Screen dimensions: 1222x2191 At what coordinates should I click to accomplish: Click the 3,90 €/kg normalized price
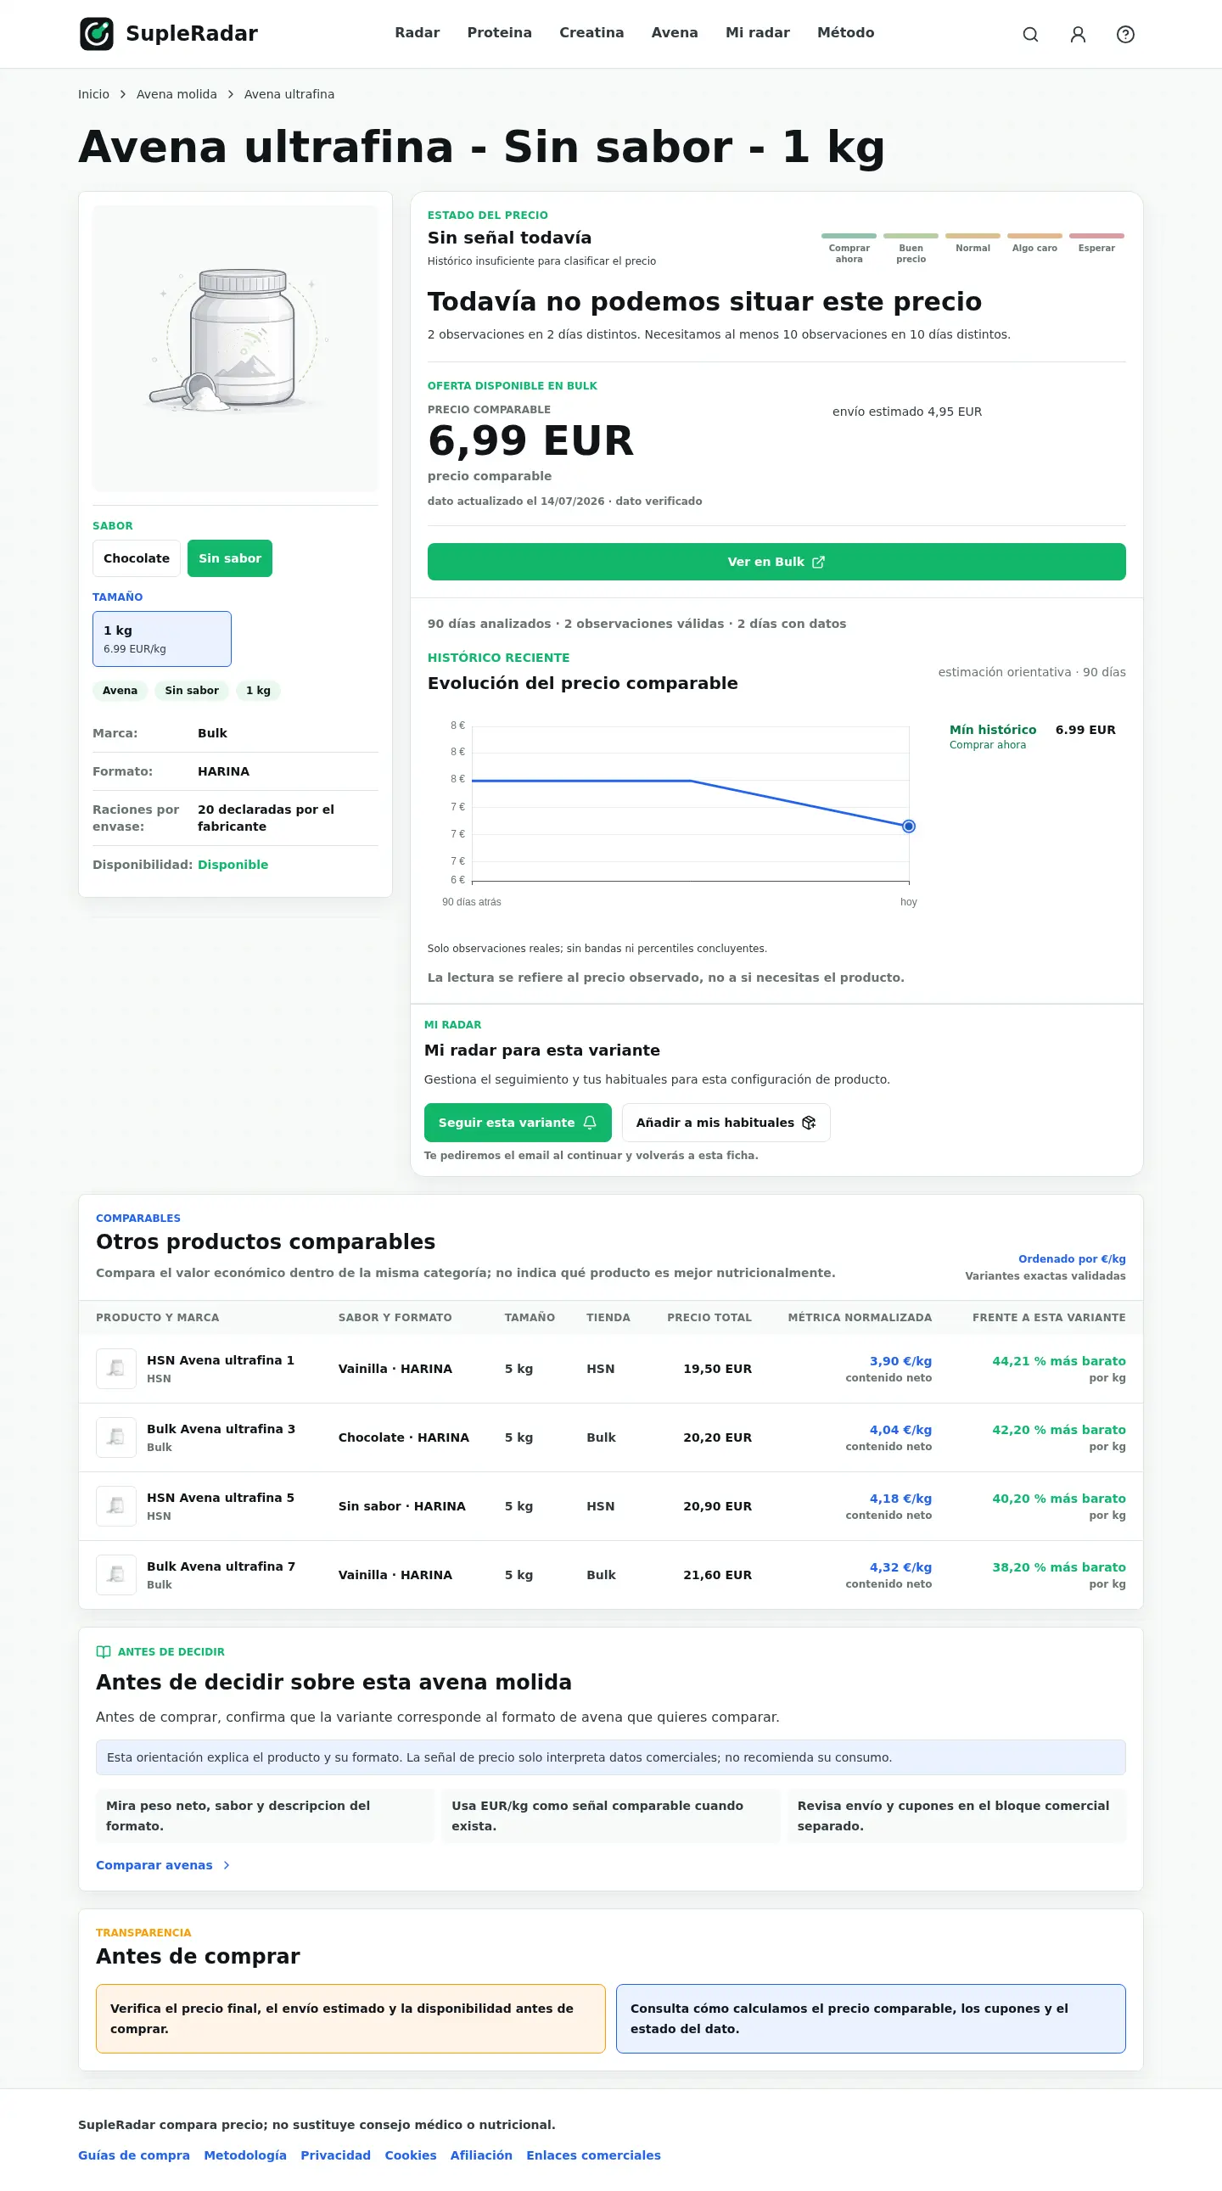pyautogui.click(x=900, y=1361)
